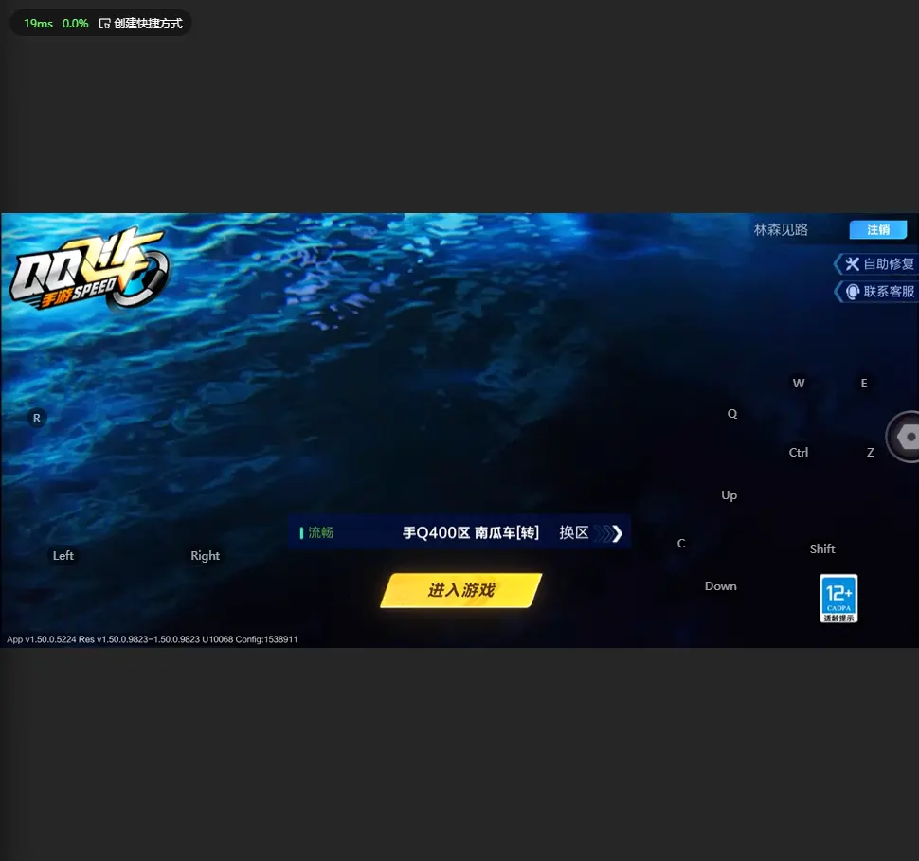Click 换区 to change server
Screen dimensions: 919x861
[x=589, y=532]
